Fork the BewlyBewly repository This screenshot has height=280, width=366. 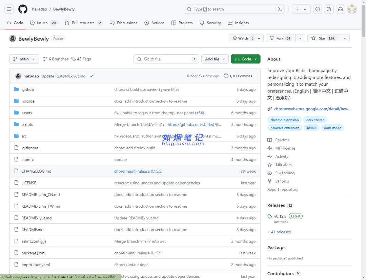coord(281,39)
